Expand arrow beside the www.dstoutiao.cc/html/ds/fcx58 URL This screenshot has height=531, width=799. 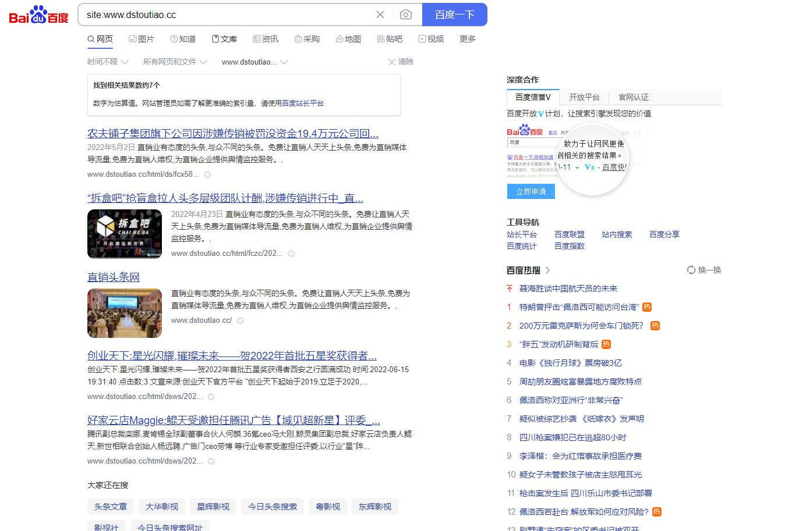[207, 174]
